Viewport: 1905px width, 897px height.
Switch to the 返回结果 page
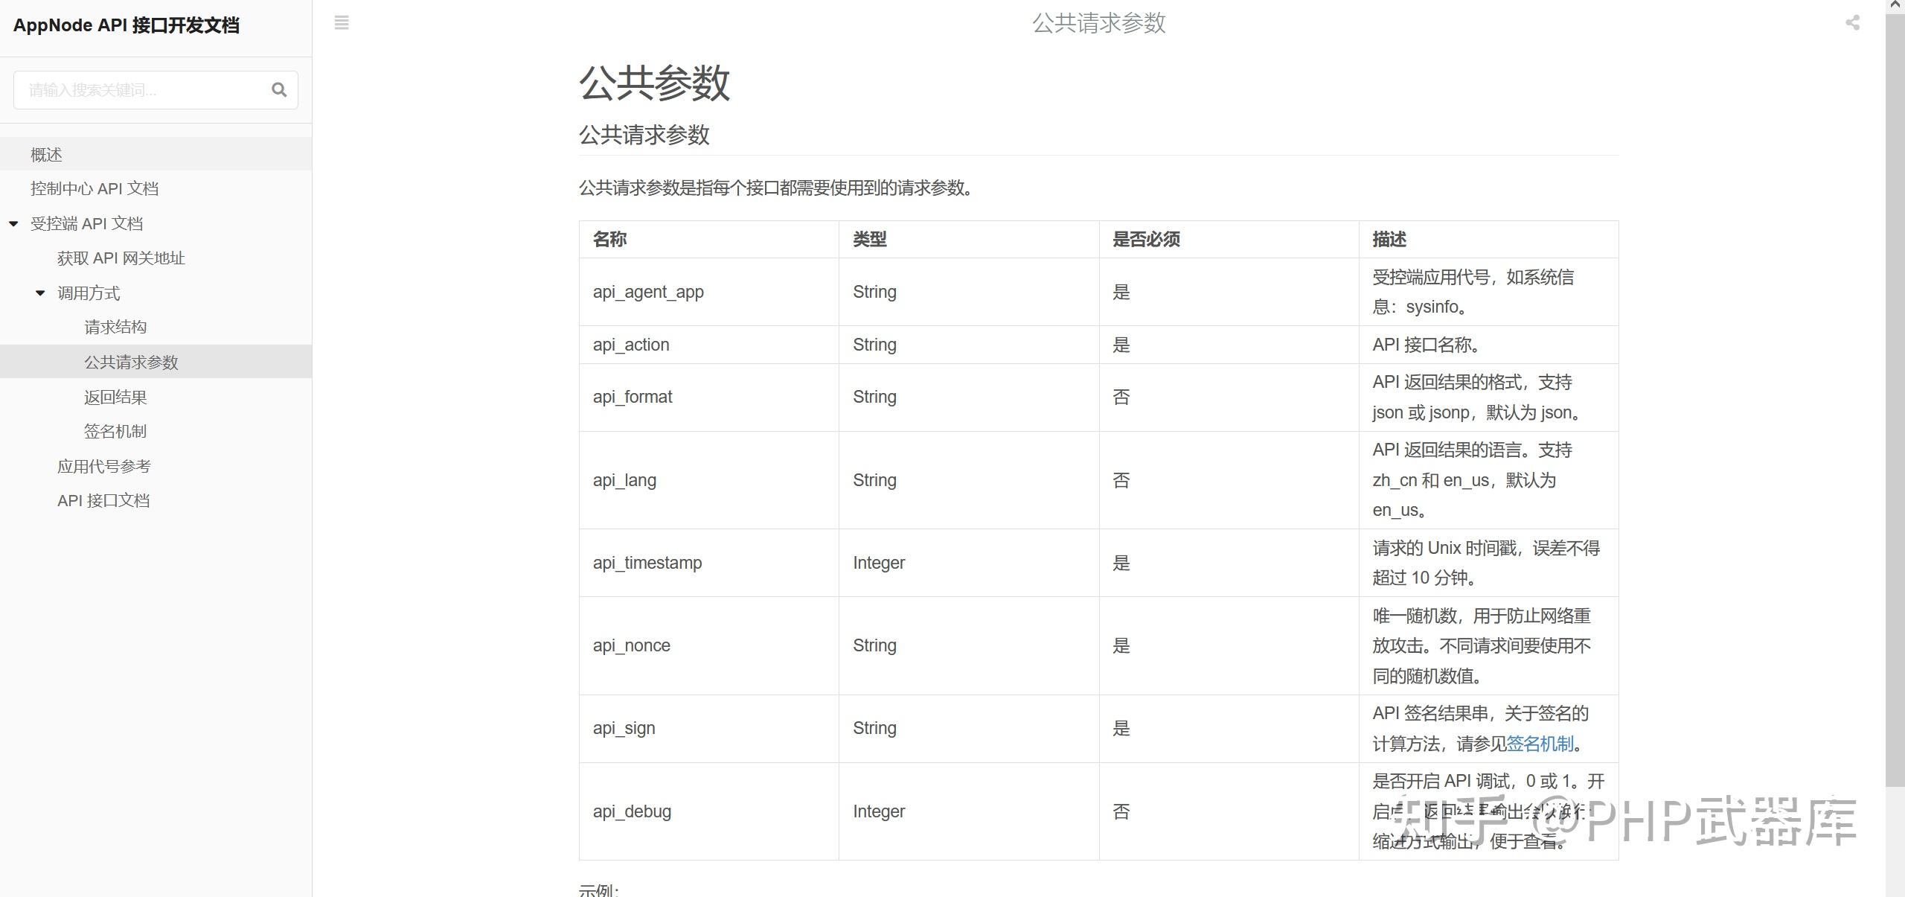pyautogui.click(x=115, y=397)
